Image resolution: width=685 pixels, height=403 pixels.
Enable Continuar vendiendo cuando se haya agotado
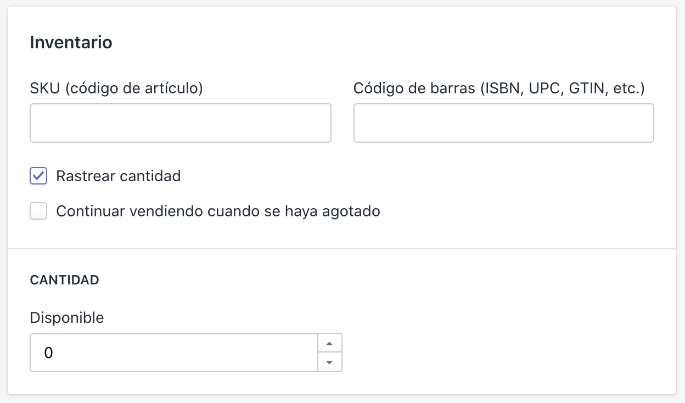(38, 211)
